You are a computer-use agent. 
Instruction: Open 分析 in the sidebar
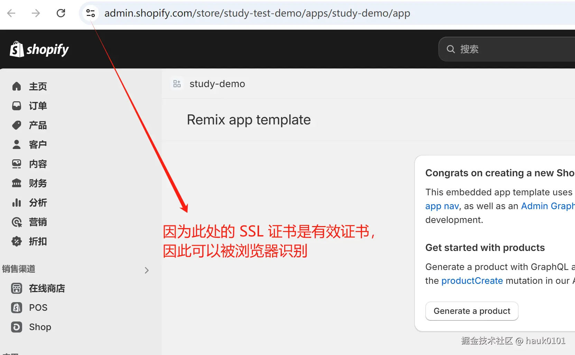[x=38, y=203]
